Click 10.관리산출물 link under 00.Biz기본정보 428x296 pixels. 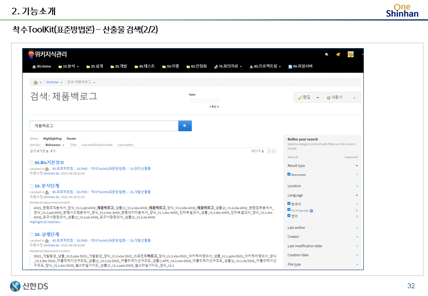point(140,169)
